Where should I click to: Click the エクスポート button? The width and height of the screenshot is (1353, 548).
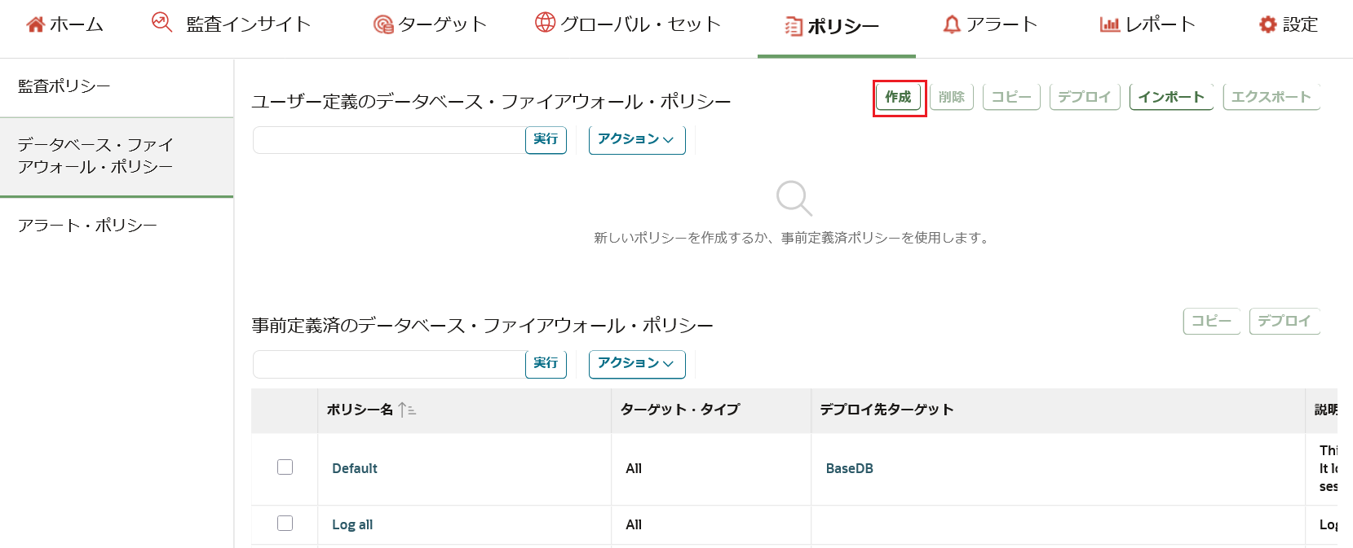pos(1271,97)
